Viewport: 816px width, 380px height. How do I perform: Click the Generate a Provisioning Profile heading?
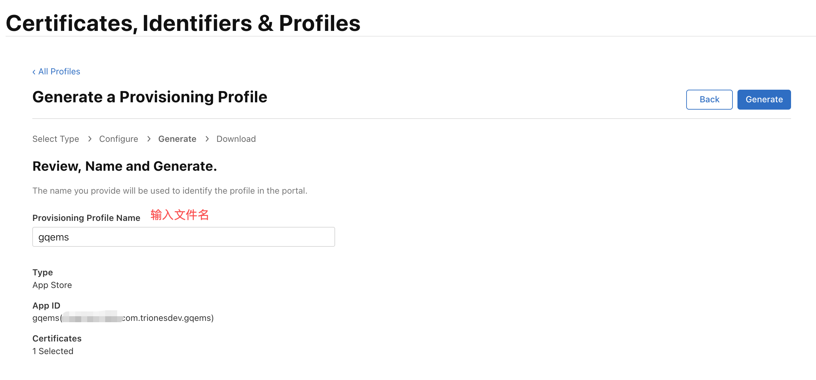point(150,97)
